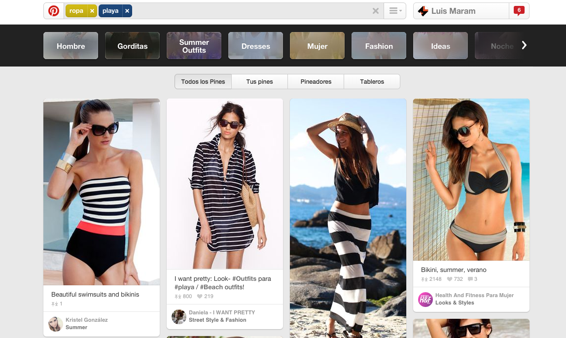Open notifications via the red badge
Screen dimensions: 566x338
click(519, 10)
